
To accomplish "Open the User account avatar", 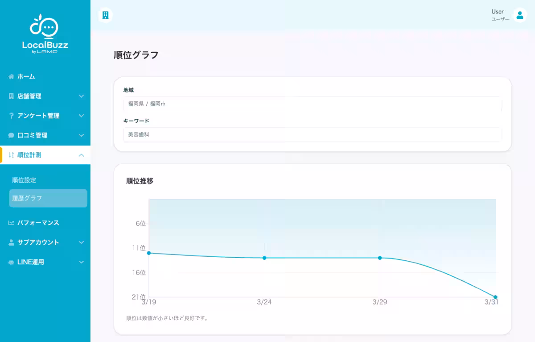I will pyautogui.click(x=519, y=15).
